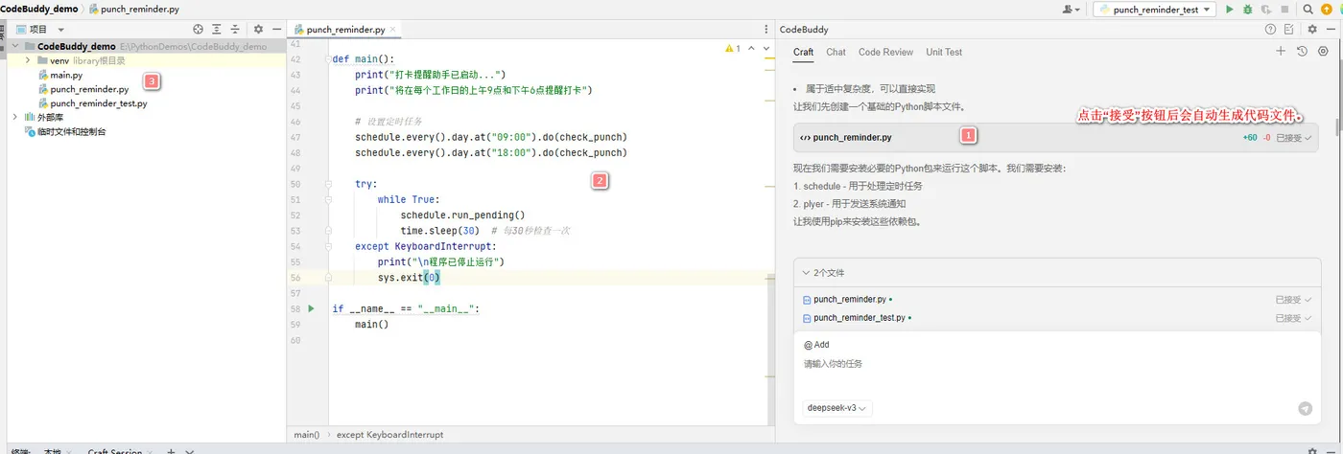Send the task with the paper plane icon
1343x454 pixels.
[1305, 408]
